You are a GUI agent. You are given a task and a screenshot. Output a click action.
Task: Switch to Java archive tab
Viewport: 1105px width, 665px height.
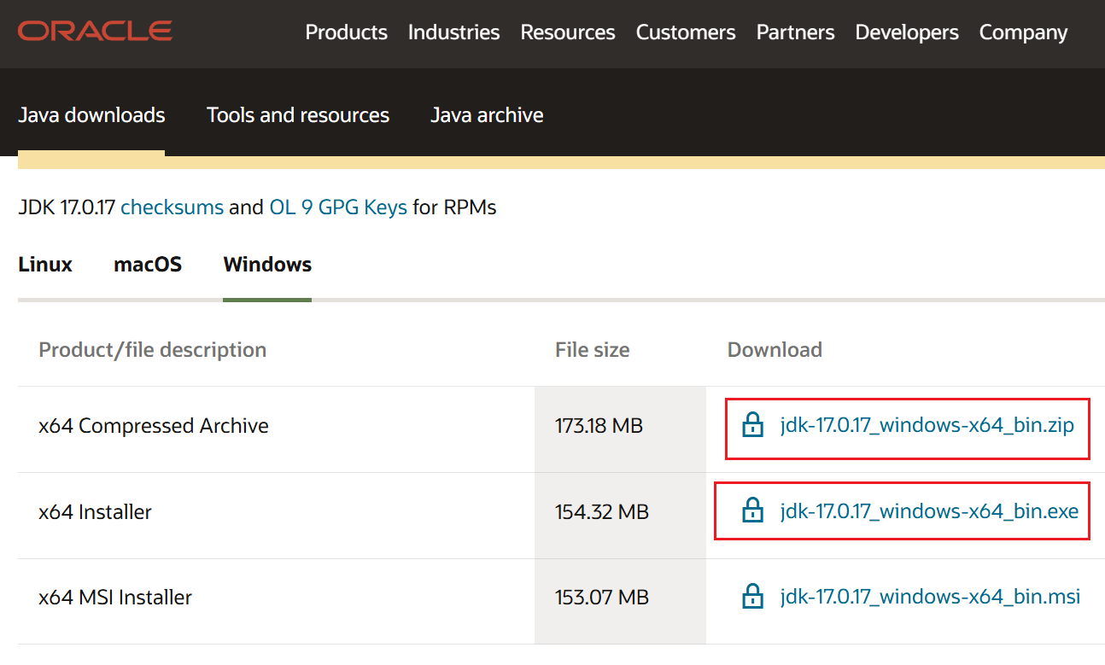(487, 115)
